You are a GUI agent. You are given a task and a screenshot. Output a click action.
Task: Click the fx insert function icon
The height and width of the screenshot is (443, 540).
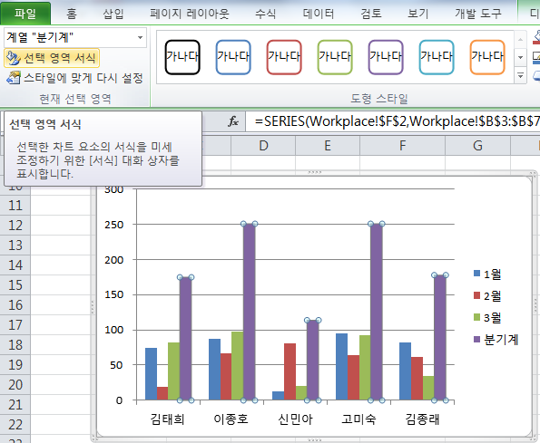tap(233, 121)
